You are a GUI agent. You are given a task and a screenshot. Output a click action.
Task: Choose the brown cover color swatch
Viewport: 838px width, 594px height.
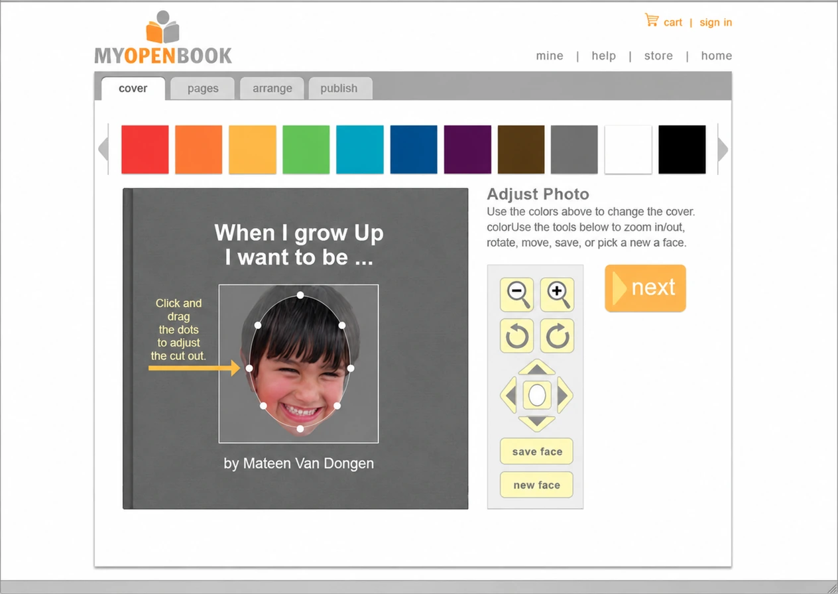coord(521,150)
